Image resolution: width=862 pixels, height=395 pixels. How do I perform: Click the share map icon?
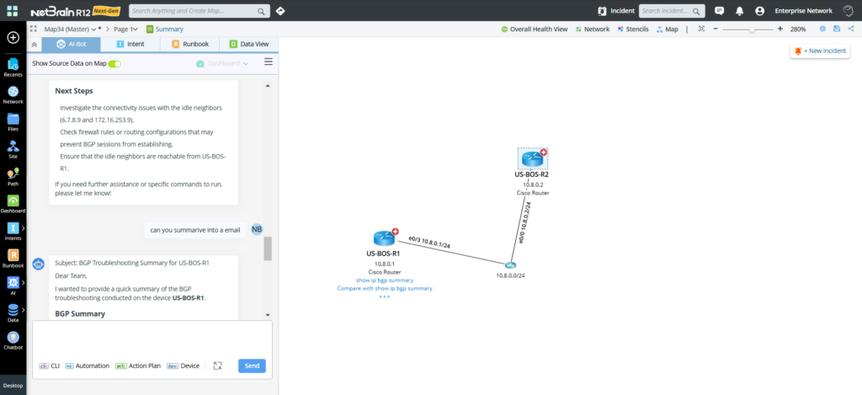click(851, 29)
